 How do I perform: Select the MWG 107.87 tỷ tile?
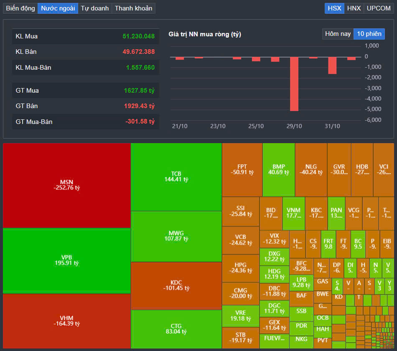click(176, 236)
